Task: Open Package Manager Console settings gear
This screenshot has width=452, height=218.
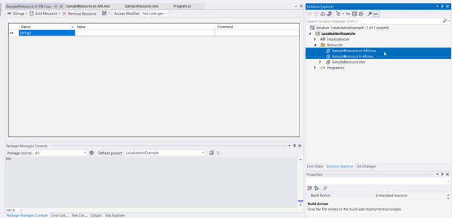Action: [x=92, y=153]
